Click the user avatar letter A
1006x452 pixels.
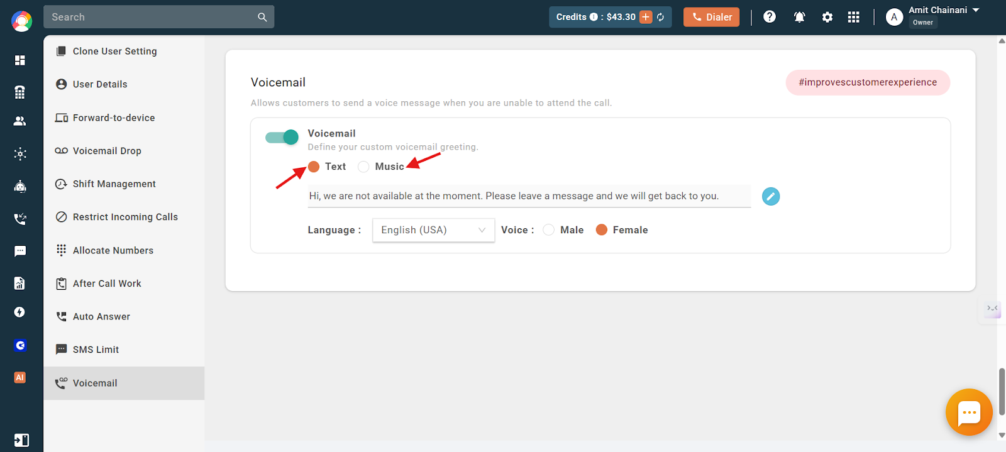(894, 17)
